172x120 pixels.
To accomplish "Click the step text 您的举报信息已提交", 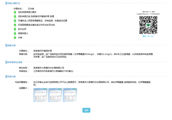I will point(27,12).
